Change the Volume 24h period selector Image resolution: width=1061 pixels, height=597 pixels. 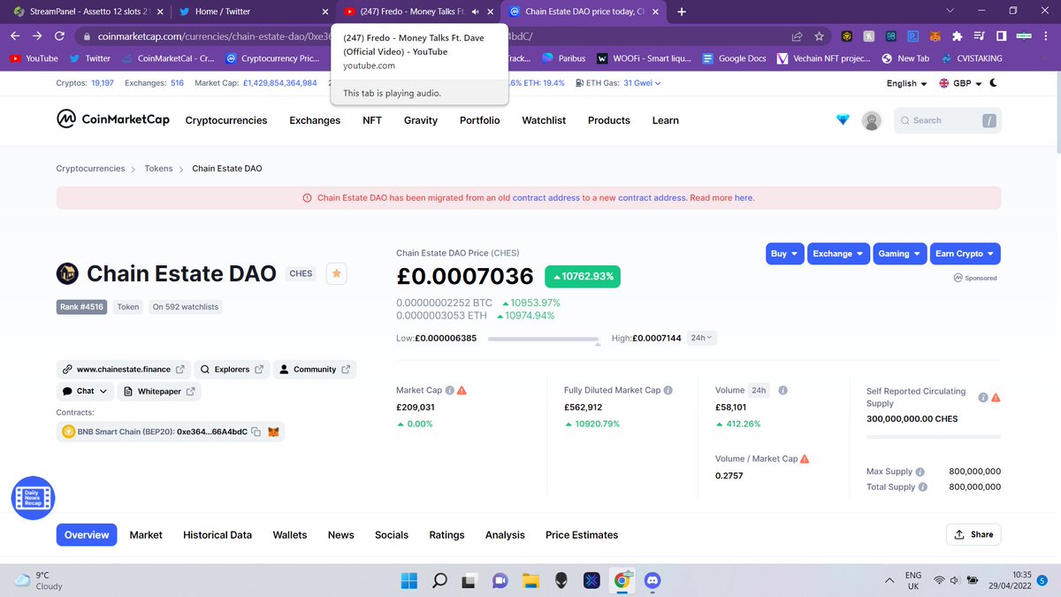coord(759,390)
